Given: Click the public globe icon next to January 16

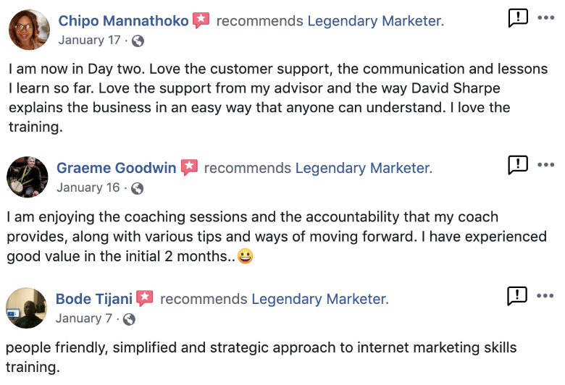Looking at the screenshot, I should point(137,188).
